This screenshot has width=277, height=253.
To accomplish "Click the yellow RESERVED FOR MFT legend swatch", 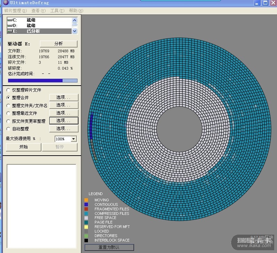I will [86, 227].
